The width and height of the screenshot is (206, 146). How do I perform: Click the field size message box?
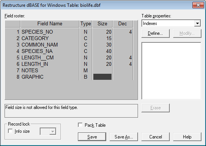[71, 111]
